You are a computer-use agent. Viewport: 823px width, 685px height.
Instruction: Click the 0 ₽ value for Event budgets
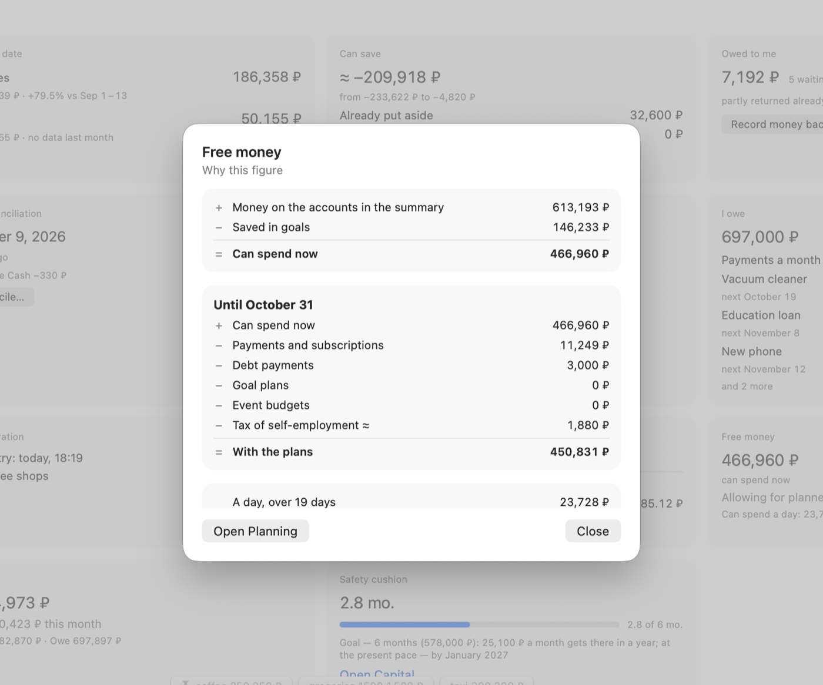point(601,405)
